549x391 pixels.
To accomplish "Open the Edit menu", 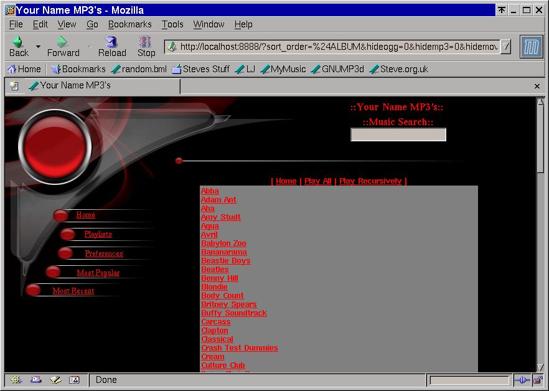I will point(40,24).
